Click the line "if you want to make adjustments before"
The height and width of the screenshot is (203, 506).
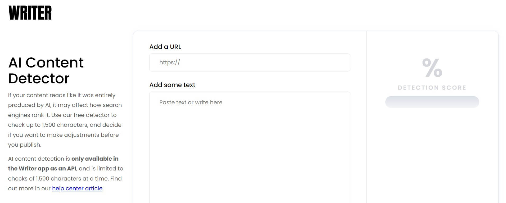point(63,135)
